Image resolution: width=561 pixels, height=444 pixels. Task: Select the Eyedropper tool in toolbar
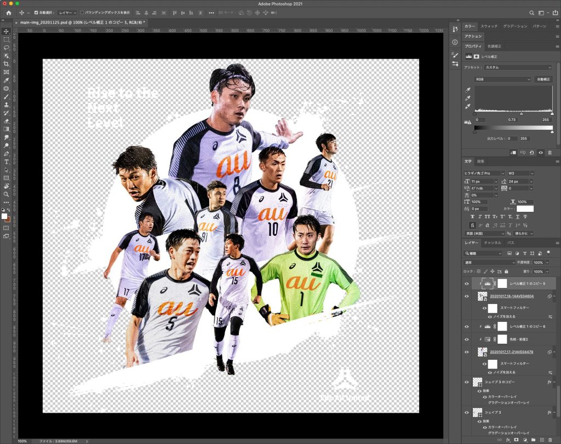[6, 80]
